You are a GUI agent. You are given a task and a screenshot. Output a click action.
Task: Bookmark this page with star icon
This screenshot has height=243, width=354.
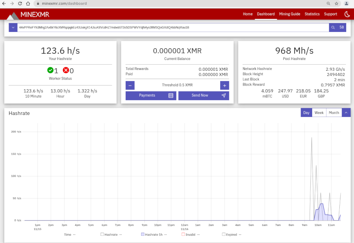[x=336, y=3]
